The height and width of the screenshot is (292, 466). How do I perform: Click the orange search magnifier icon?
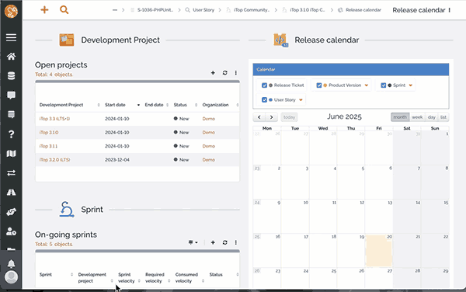(64, 10)
